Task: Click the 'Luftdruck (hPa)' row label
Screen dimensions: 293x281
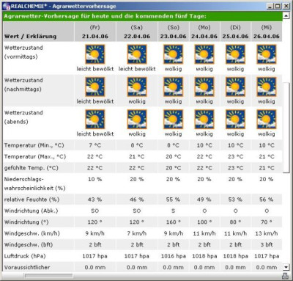Action: (x=25, y=256)
